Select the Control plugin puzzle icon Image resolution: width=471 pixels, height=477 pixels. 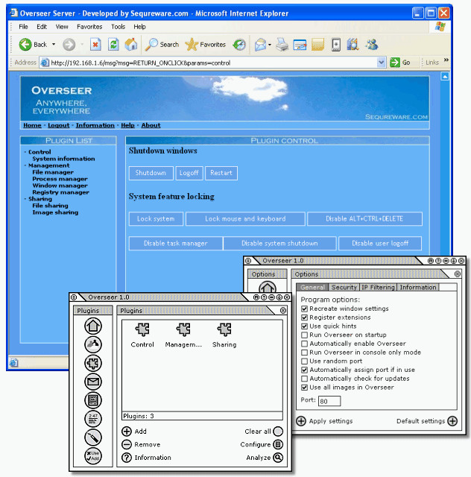click(142, 329)
